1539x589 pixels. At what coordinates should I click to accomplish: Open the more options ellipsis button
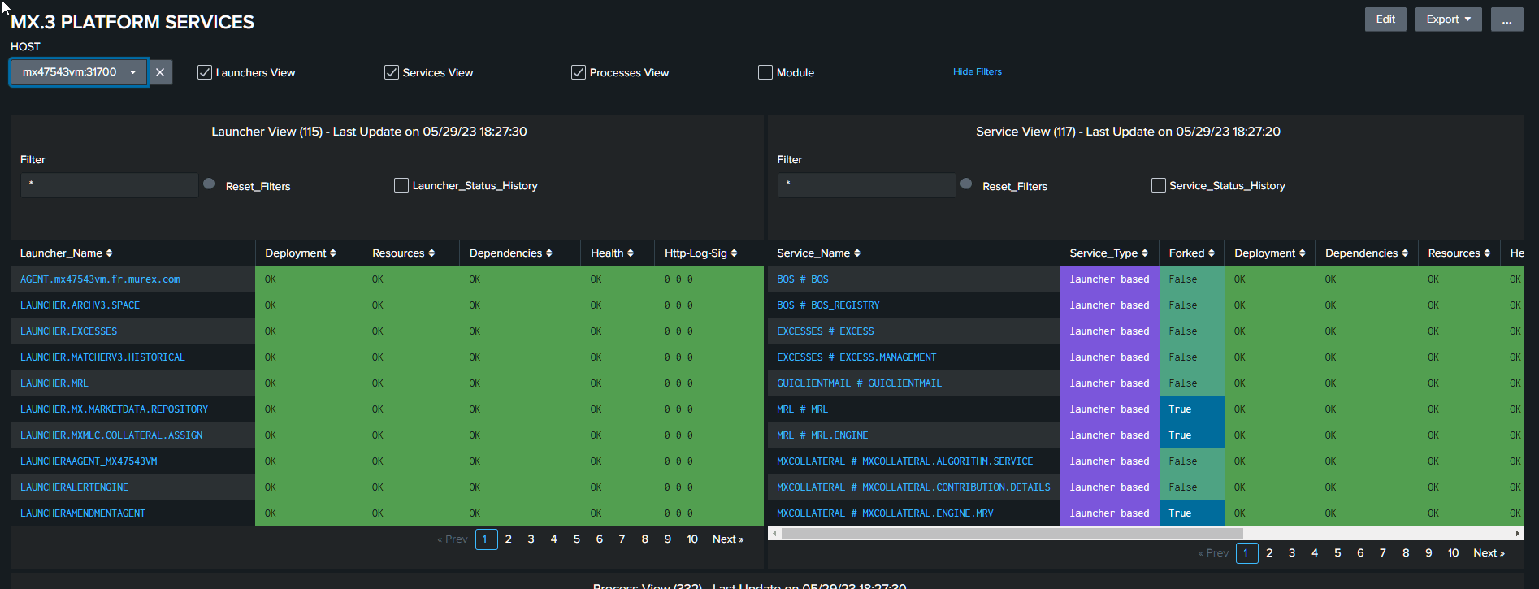(1506, 19)
